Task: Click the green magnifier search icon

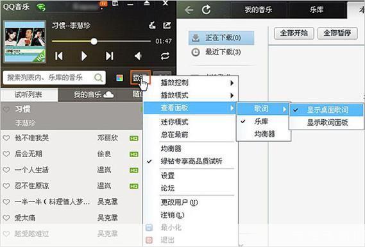Action: click(x=98, y=78)
